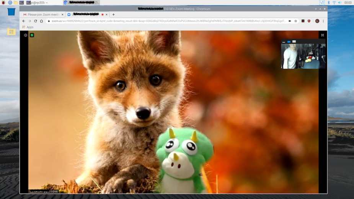Screen dimensions: 354x199
Task: Adjust volume from the system tray speaker icon
Action: point(340,3)
